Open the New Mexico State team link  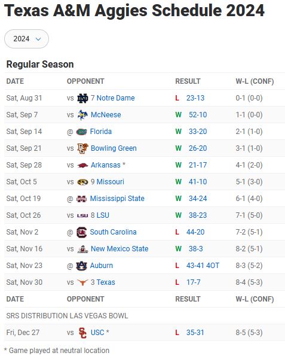click(119, 249)
